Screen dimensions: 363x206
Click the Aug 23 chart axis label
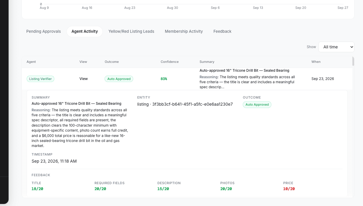[130, 8]
